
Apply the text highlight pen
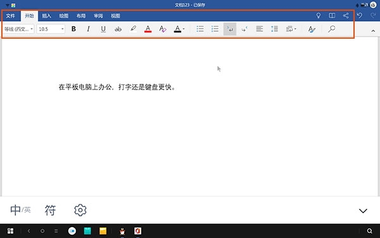coord(133,29)
